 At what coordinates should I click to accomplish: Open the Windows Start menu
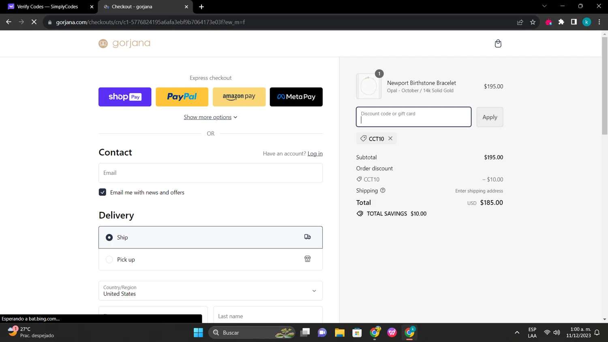pos(198,332)
